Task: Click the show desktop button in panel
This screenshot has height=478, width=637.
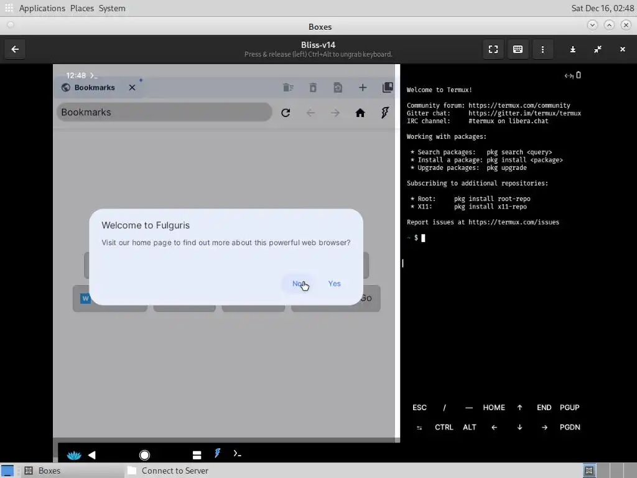Action: (x=7, y=471)
